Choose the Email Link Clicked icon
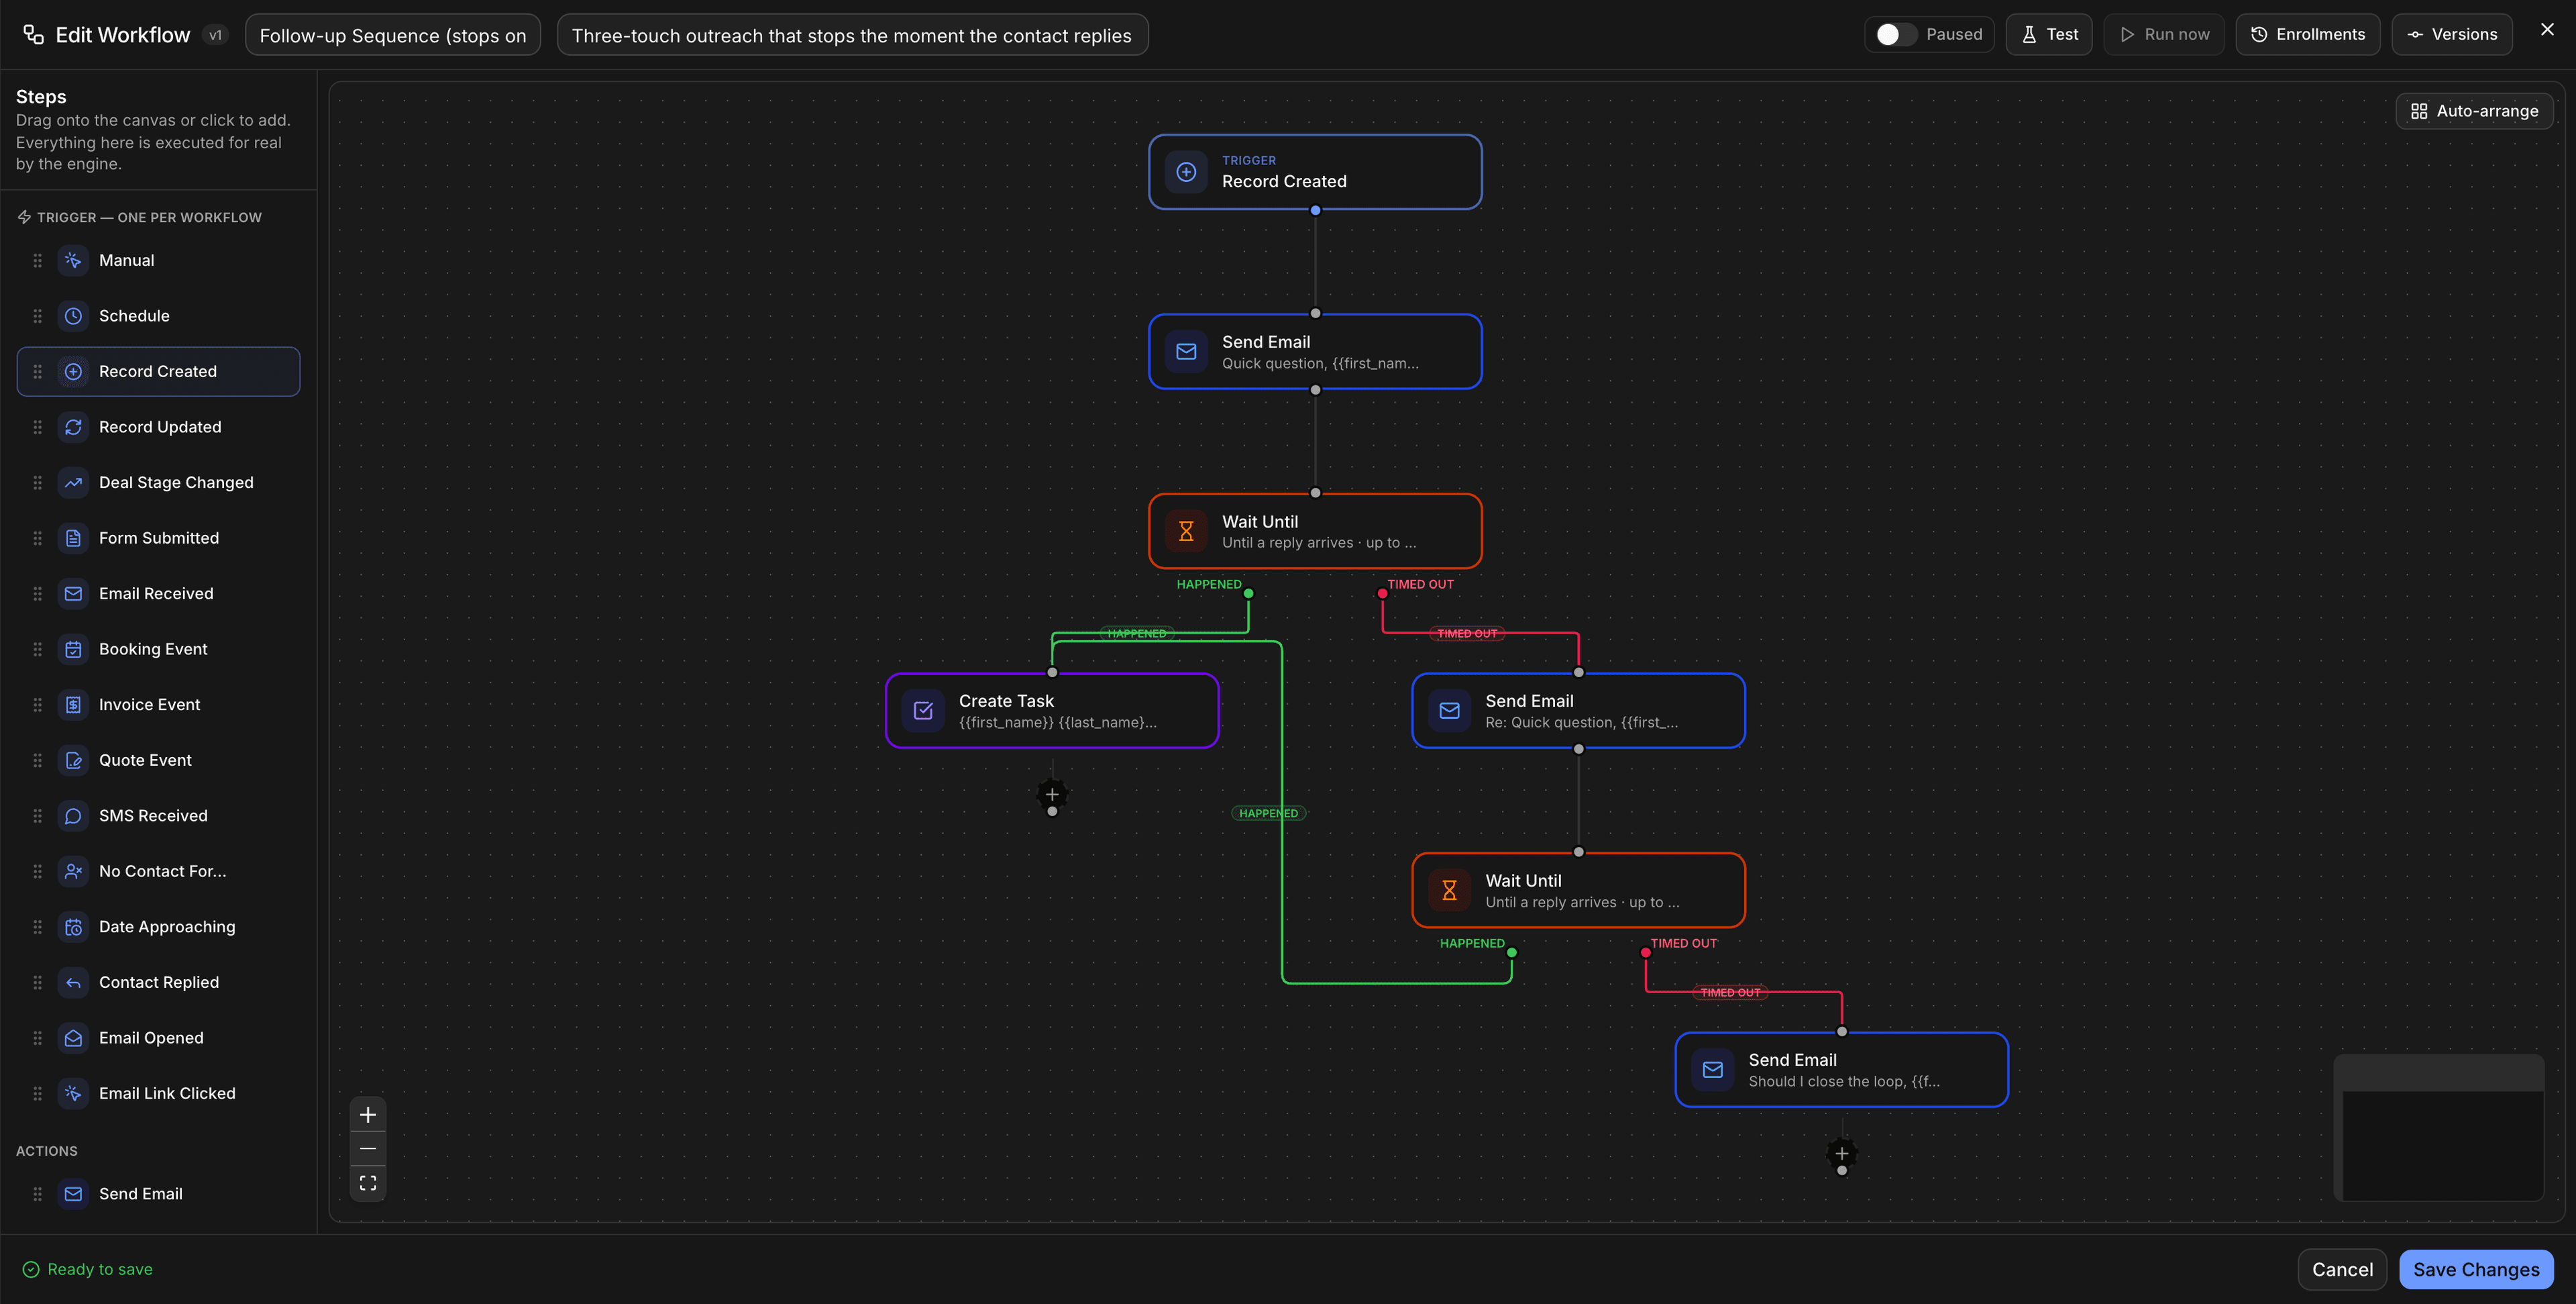The height and width of the screenshot is (1304, 2576). (73, 1094)
